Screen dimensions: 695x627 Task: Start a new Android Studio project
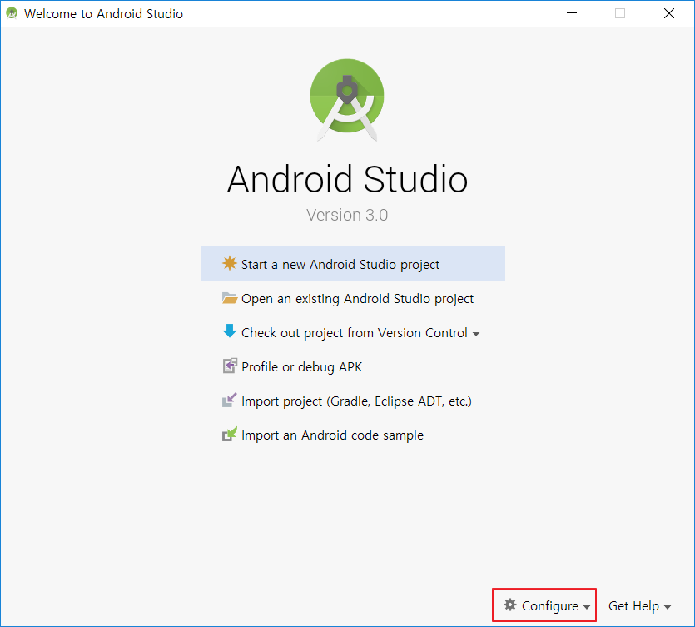(353, 264)
